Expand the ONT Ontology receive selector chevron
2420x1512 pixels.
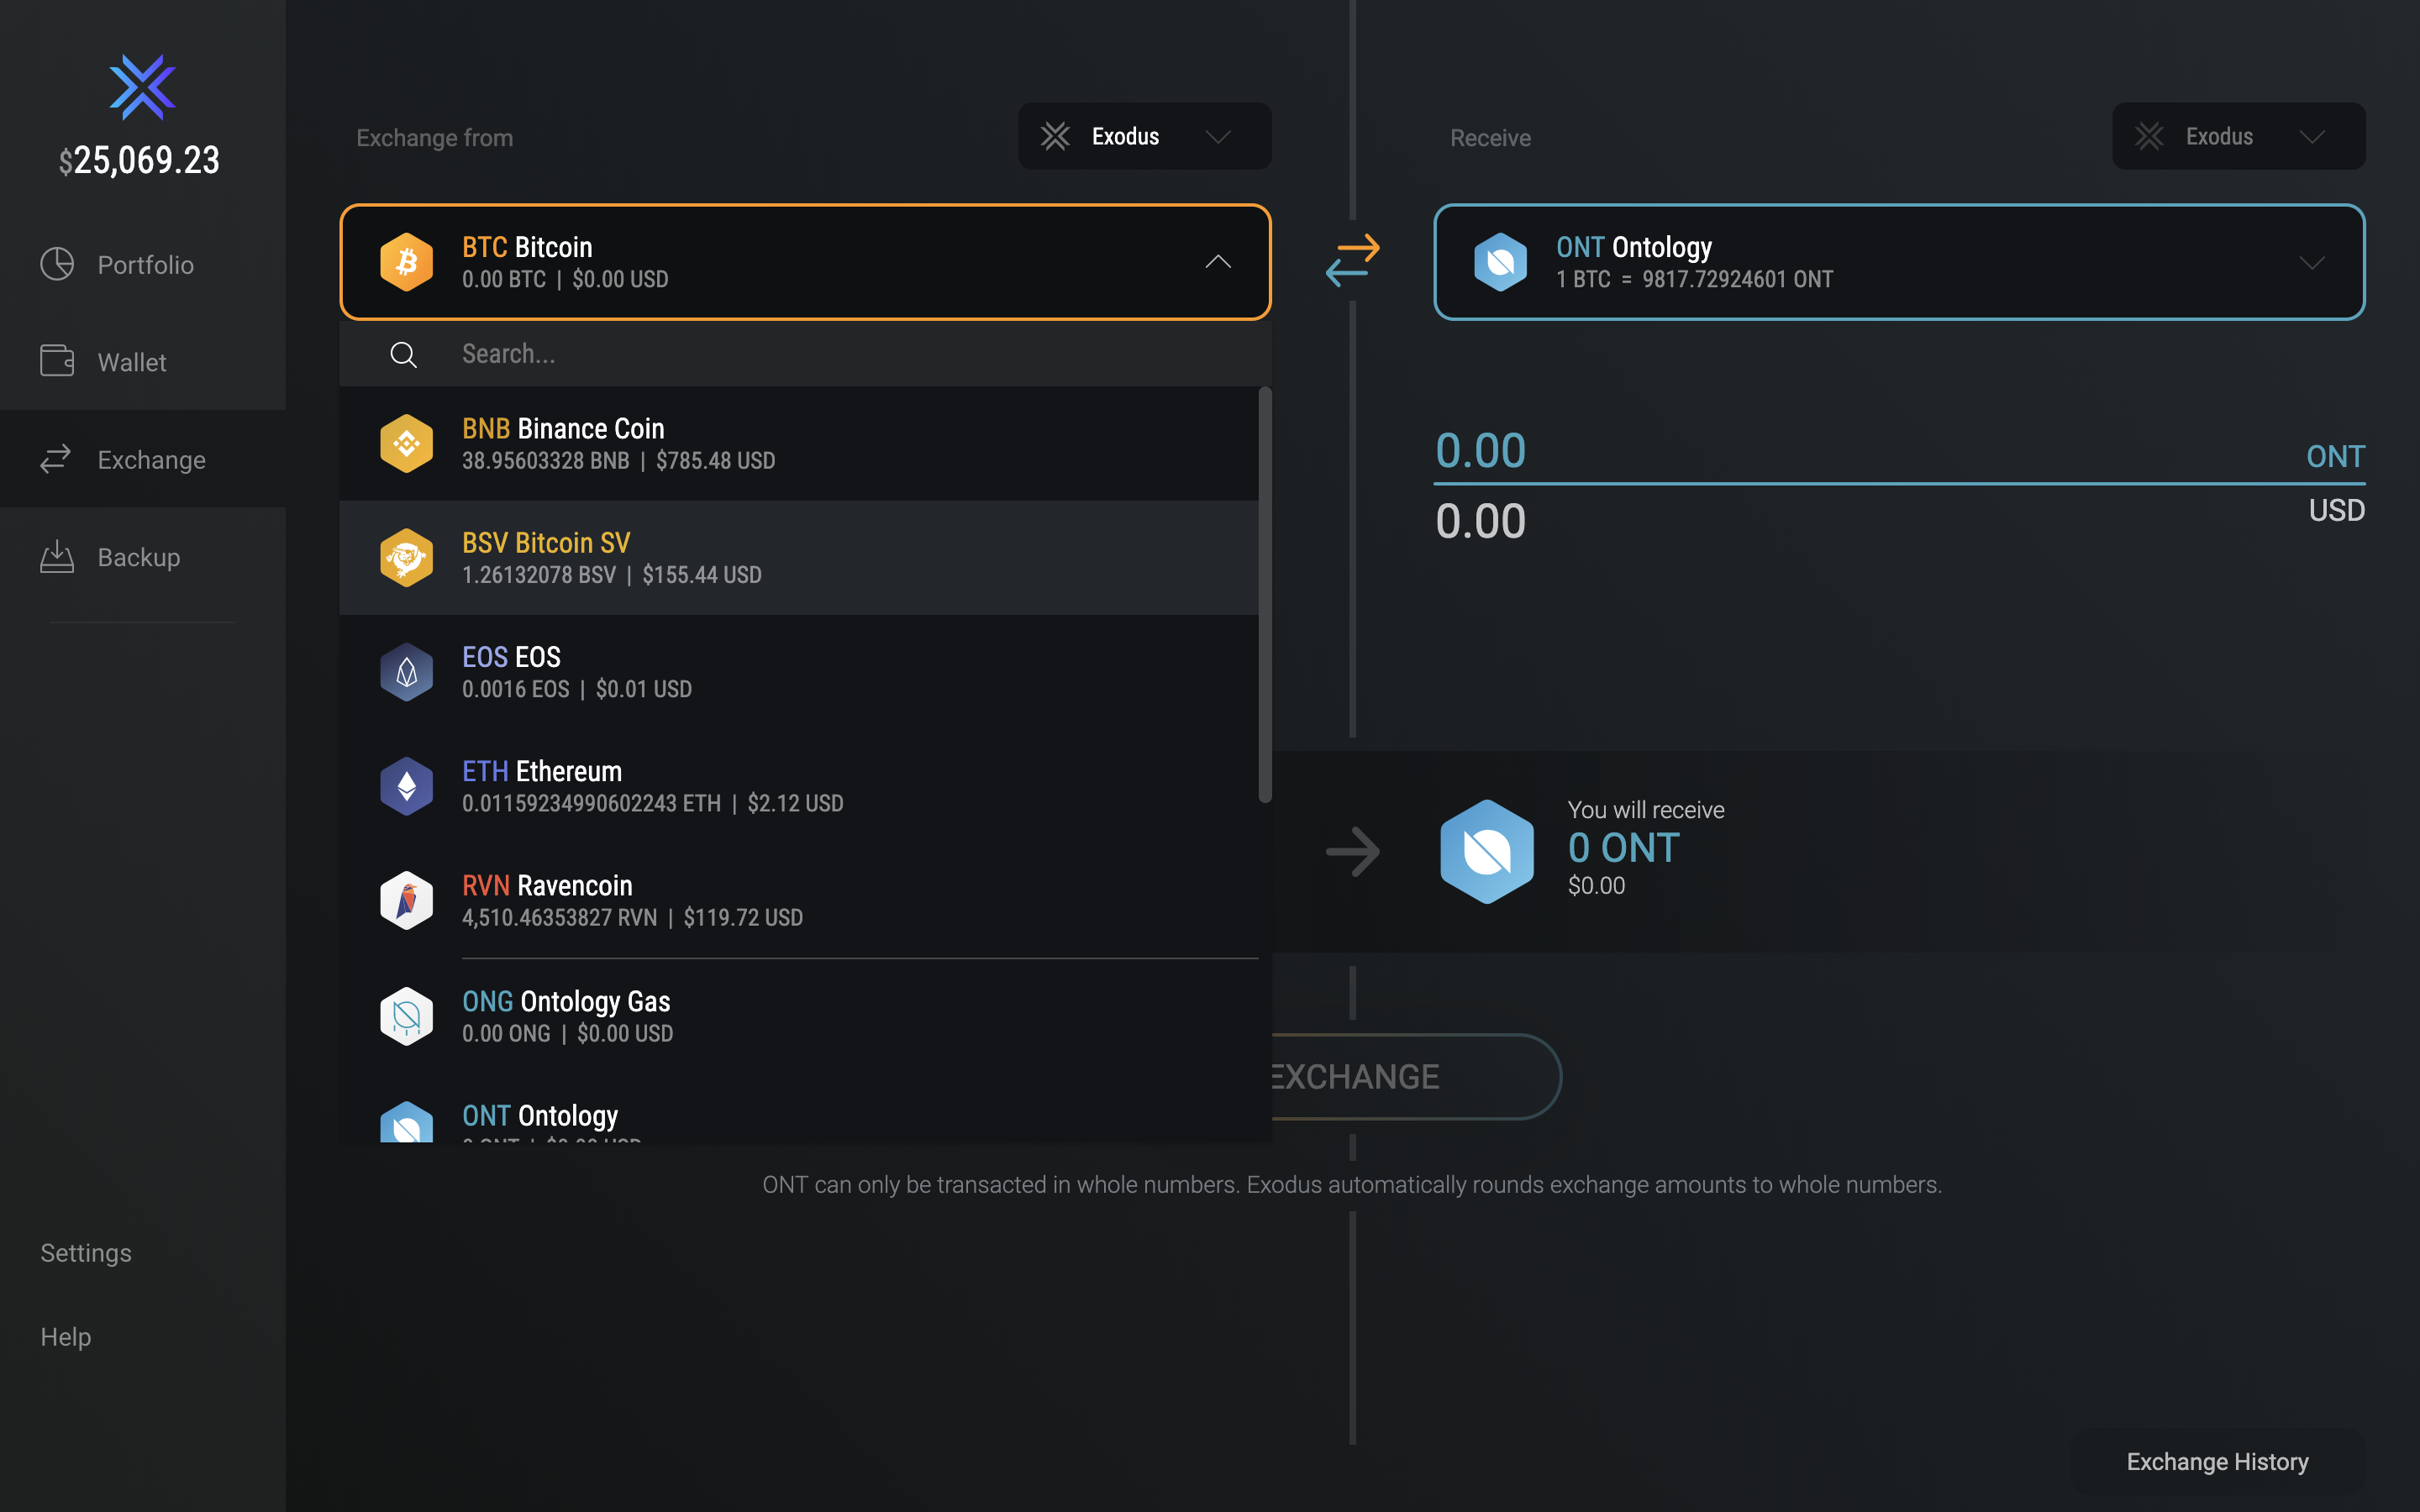click(x=2311, y=262)
